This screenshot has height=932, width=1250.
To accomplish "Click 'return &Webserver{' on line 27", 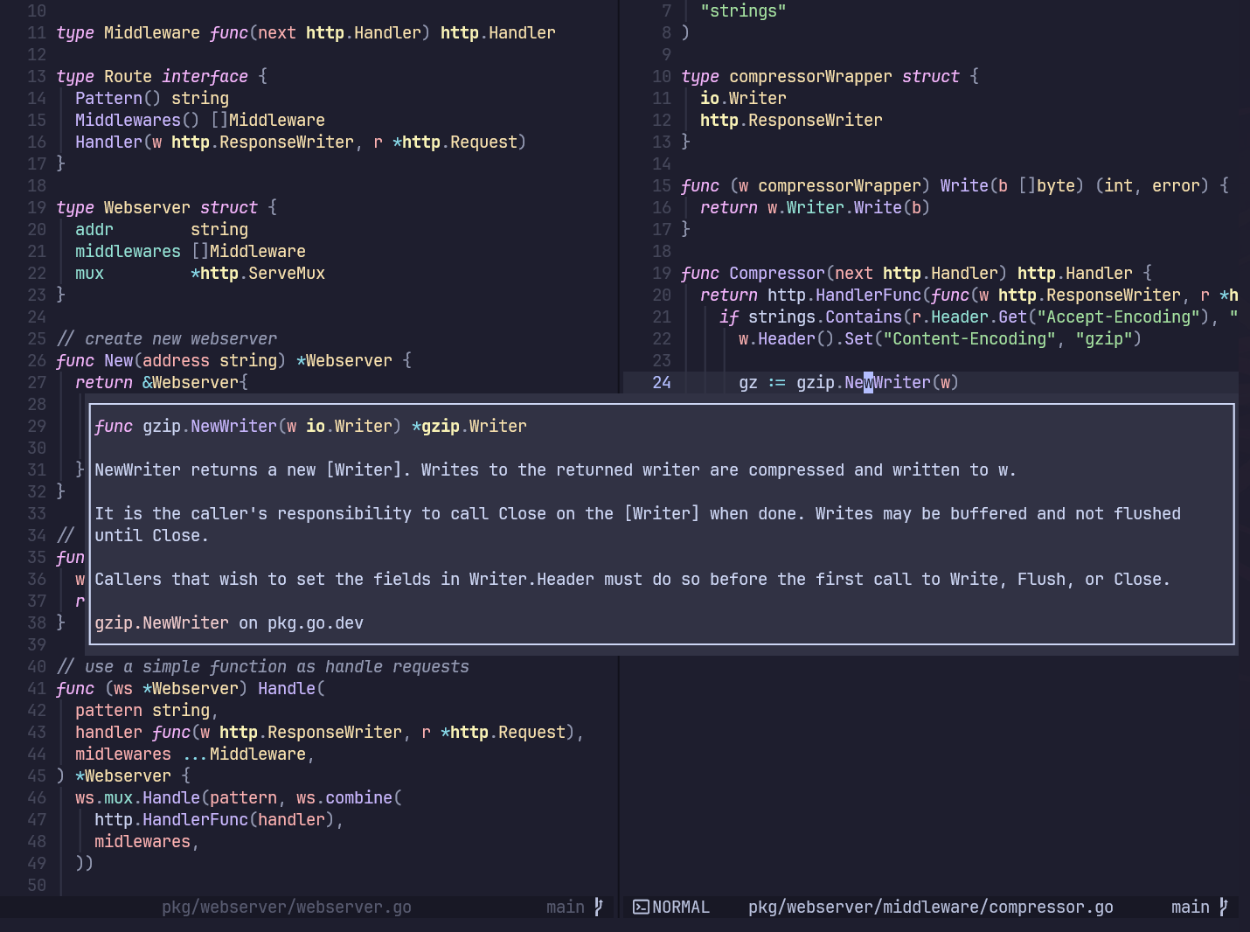I will pyautogui.click(x=162, y=382).
